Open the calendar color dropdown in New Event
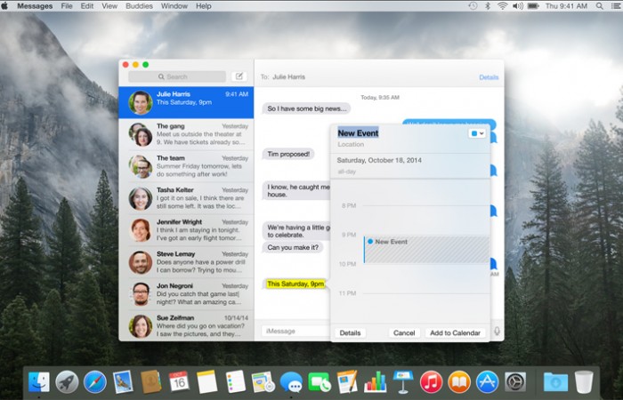Screen dimensions: 623x400 click(x=476, y=133)
